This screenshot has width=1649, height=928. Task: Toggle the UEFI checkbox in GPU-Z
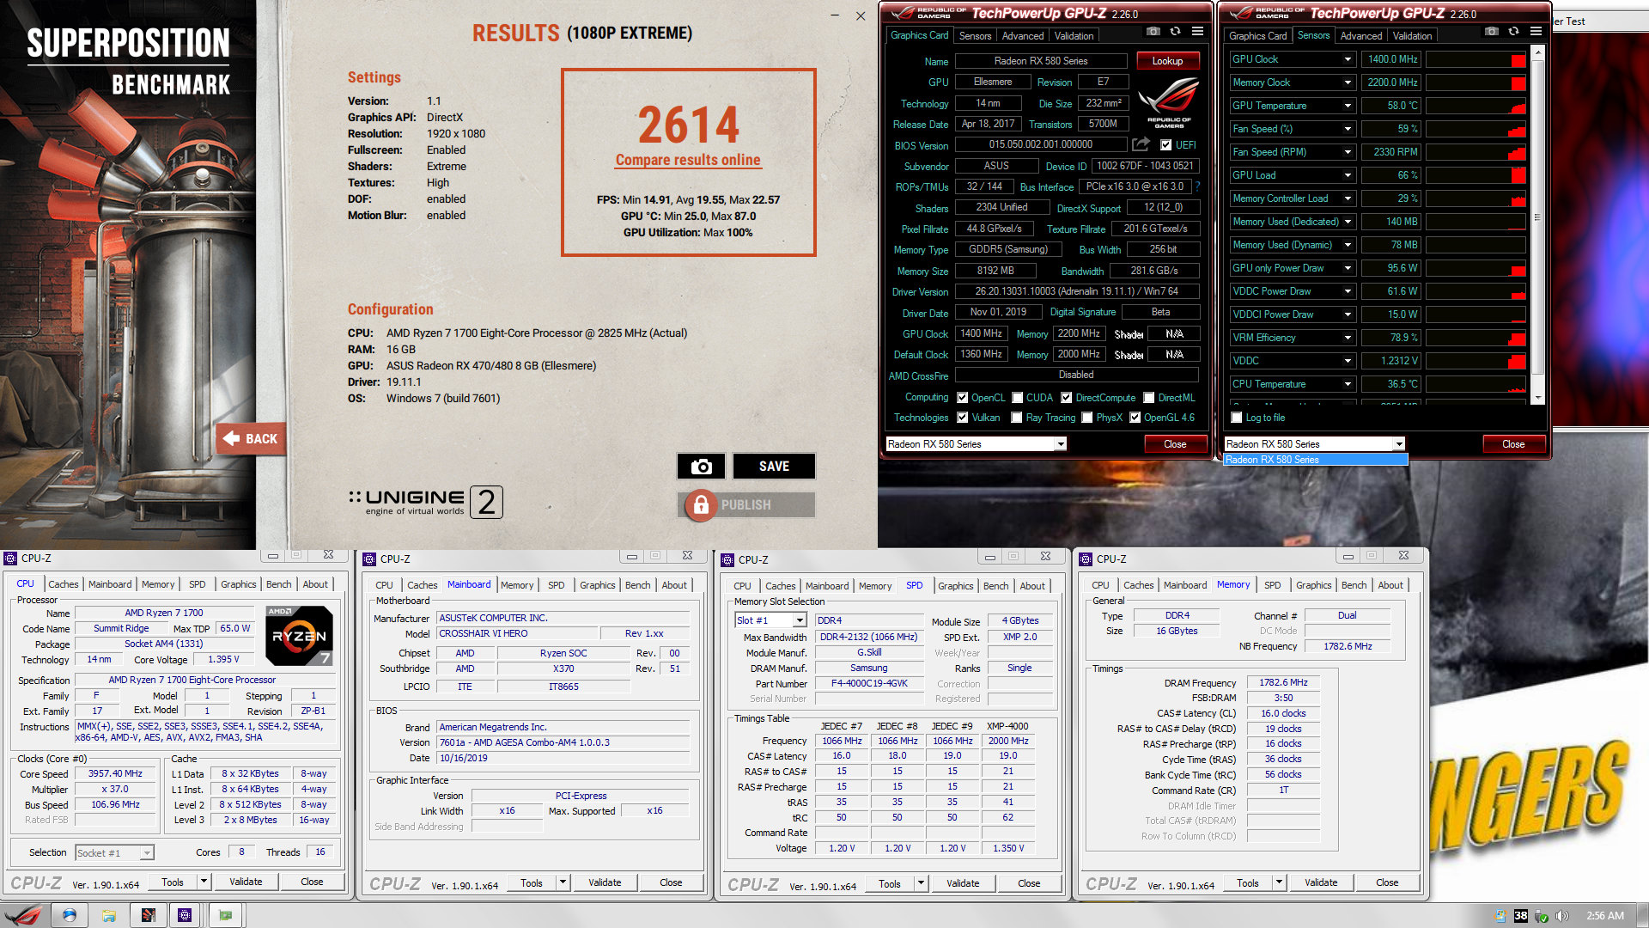pos(1165,145)
